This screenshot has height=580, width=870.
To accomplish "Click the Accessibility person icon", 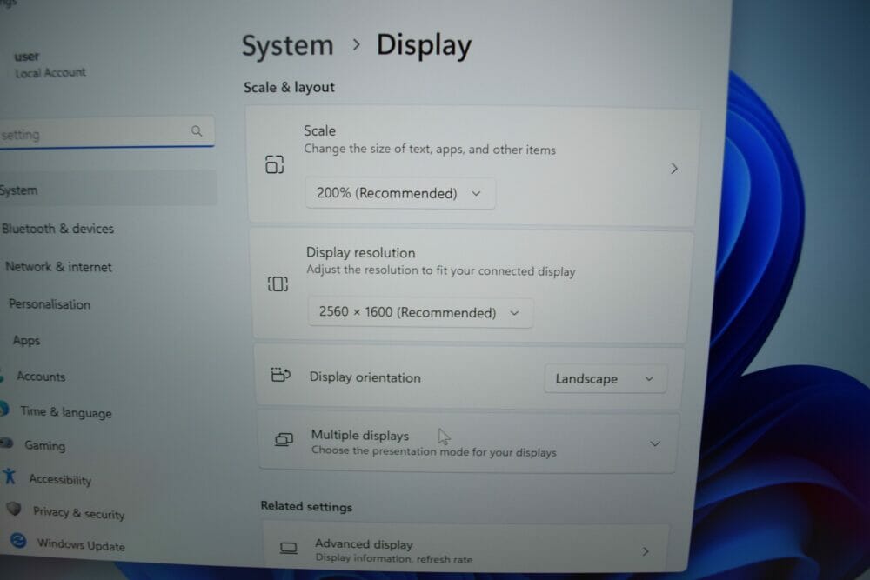I will [10, 477].
